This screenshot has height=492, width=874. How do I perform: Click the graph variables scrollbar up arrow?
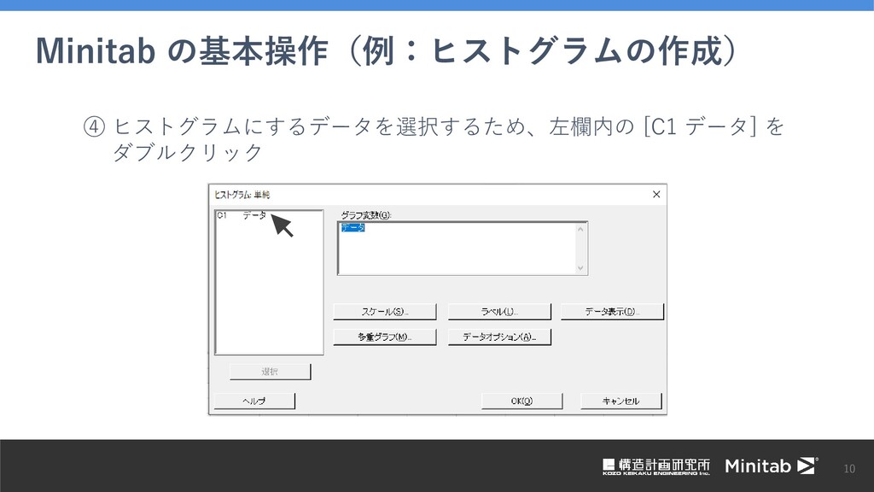(580, 229)
